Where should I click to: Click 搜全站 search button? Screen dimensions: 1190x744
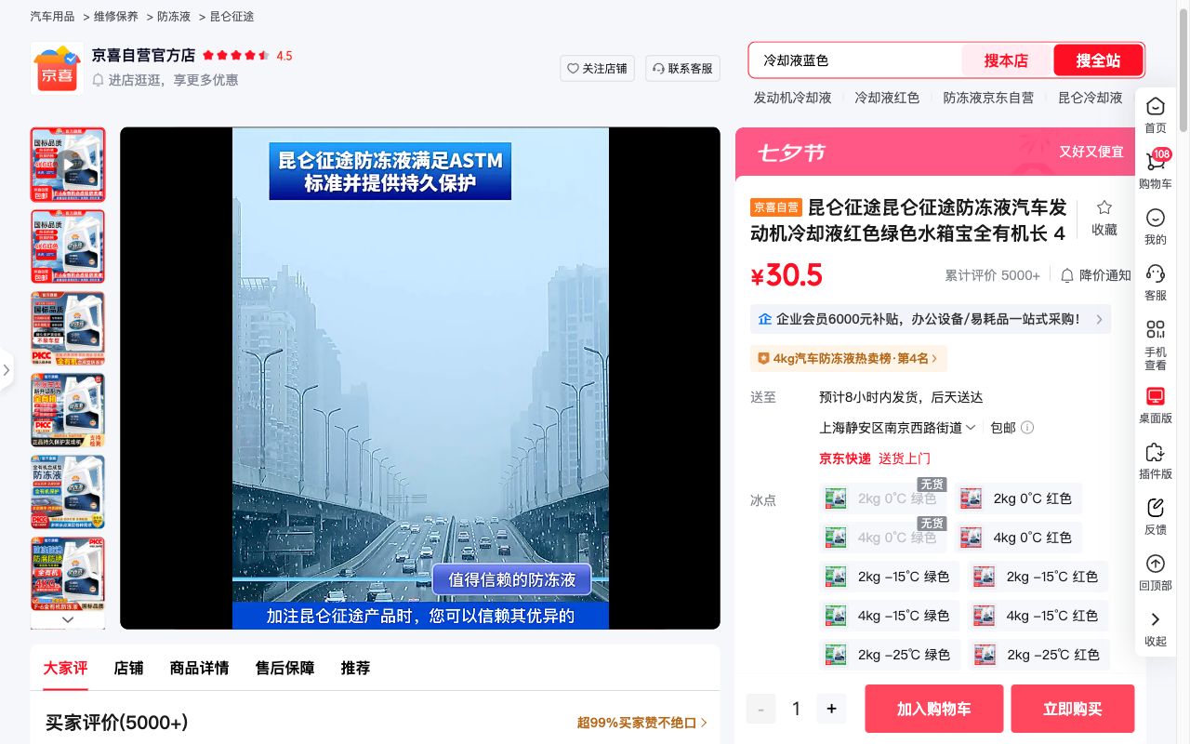(1098, 60)
